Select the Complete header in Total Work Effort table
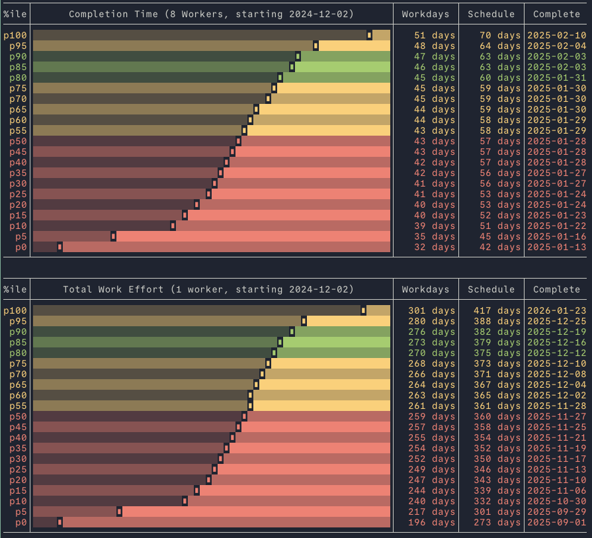Viewport: 592px width, 538px height. [x=556, y=289]
